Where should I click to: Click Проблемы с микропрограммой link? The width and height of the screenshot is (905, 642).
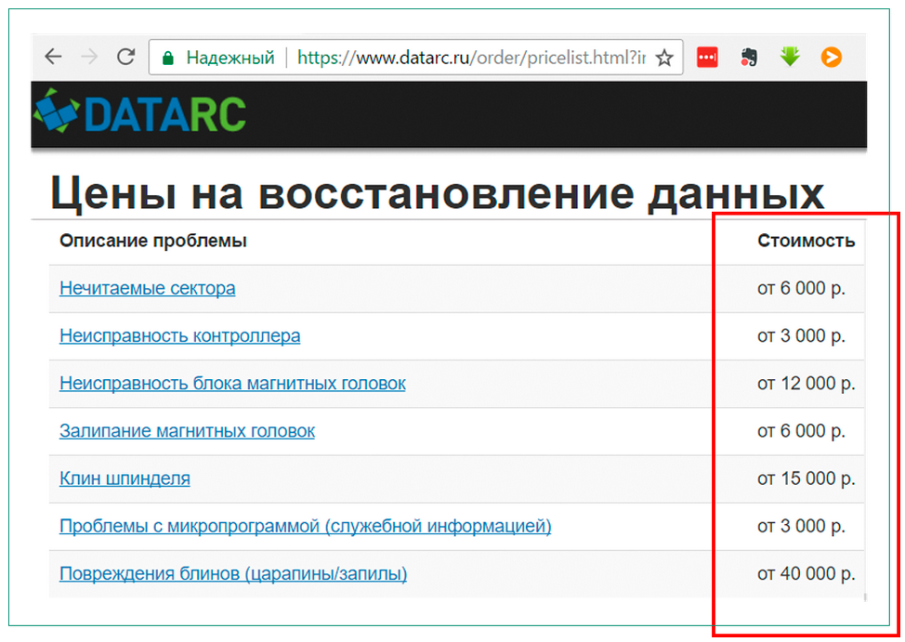(306, 526)
